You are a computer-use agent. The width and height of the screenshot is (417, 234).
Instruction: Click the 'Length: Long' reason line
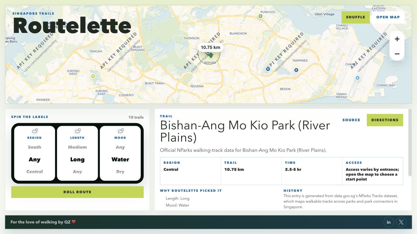pos(178,198)
